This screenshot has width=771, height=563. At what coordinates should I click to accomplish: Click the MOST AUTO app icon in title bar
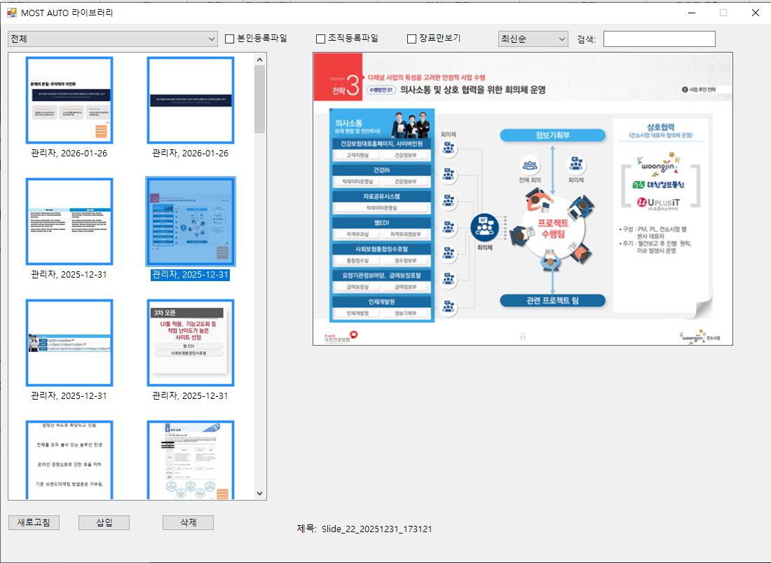[x=11, y=13]
